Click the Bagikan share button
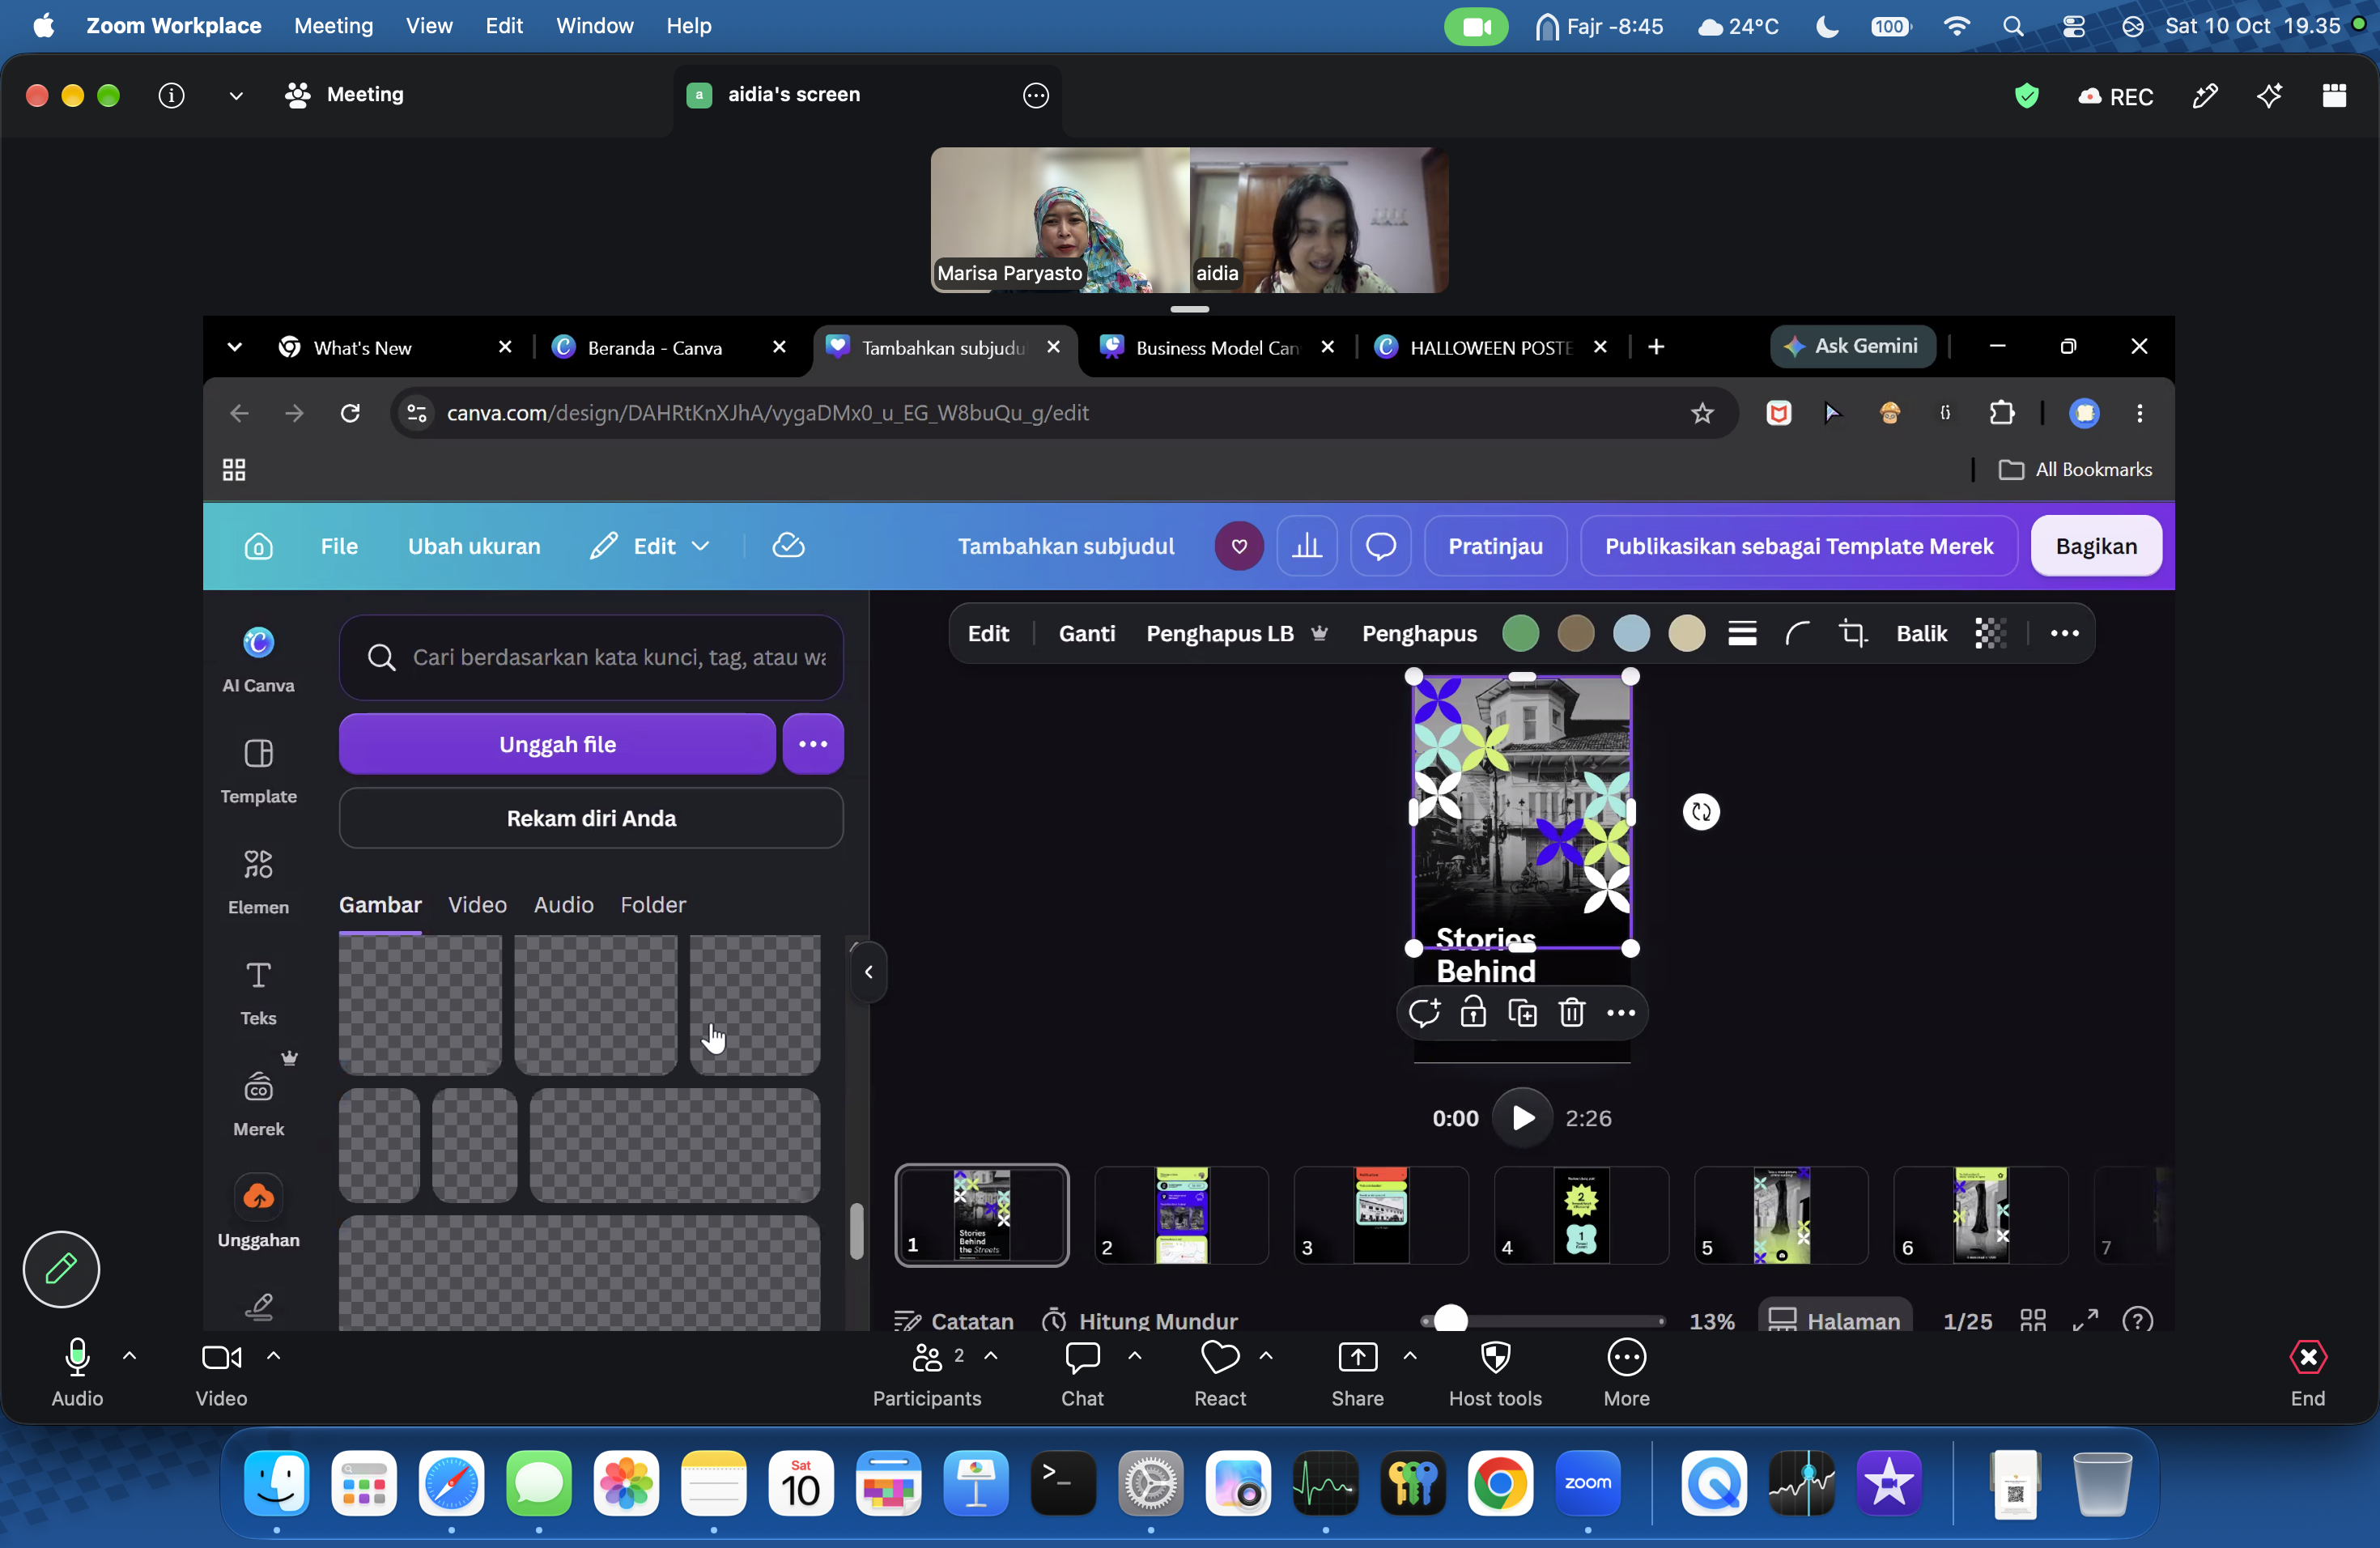 [x=2096, y=546]
